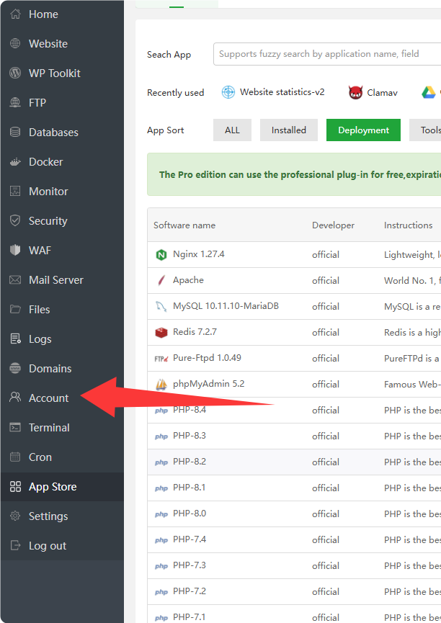441x623 pixels.
Task: Focus the Search App input field
Action: click(x=327, y=54)
